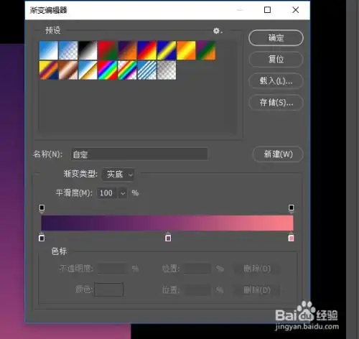Choose the copper gradient preset
The image size is (359, 339).
[x=68, y=70]
